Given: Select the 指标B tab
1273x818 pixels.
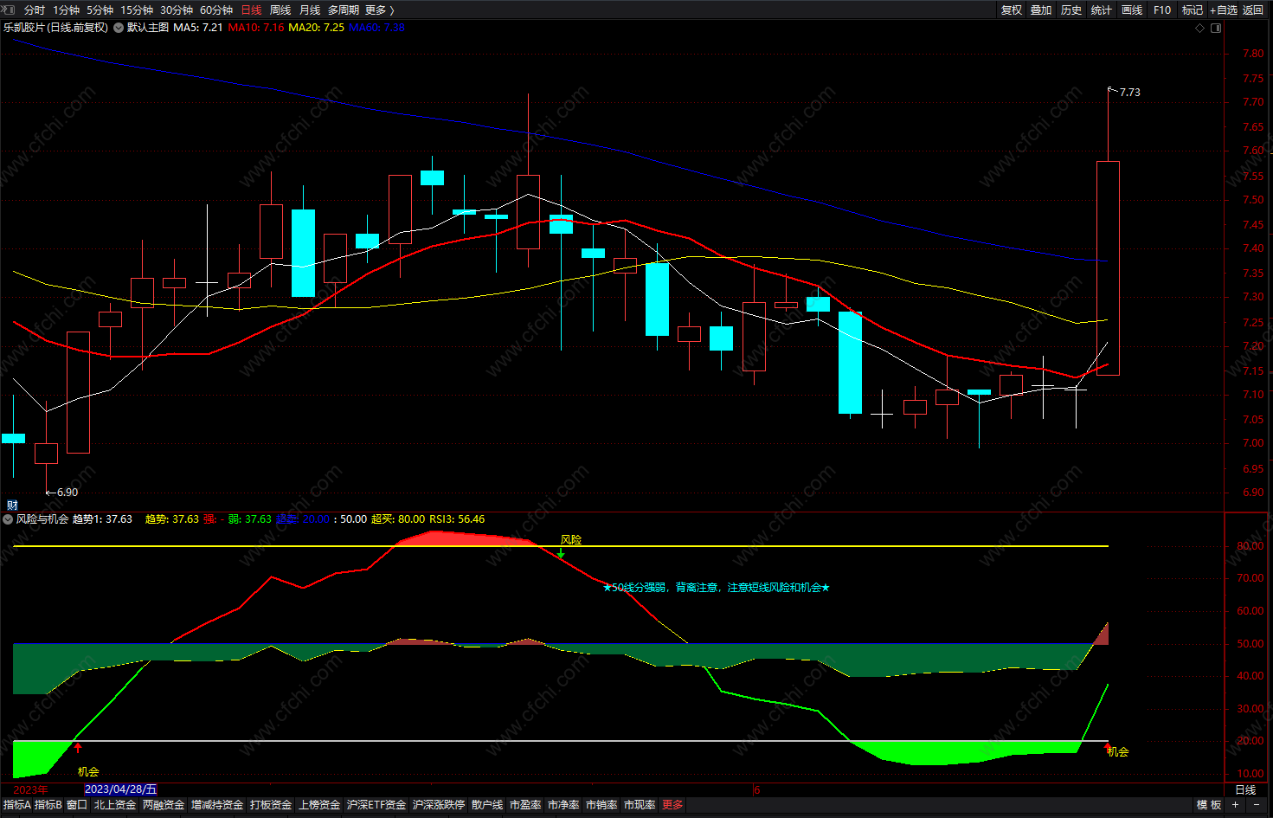Looking at the screenshot, I should (x=48, y=805).
